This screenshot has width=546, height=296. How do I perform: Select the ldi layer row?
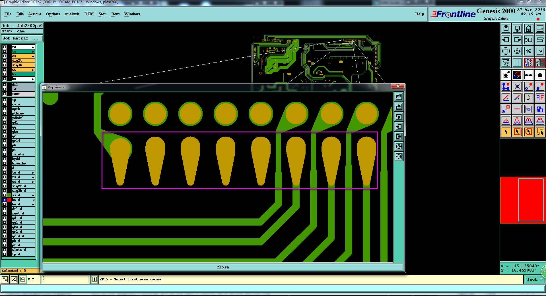(x=23, y=89)
